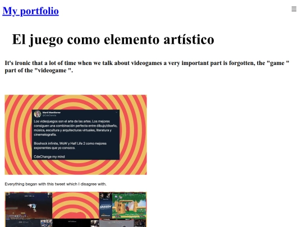Open the hamburger menu icon

293,9
